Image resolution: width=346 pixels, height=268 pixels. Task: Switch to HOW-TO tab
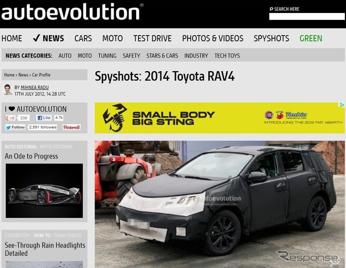click(x=42, y=236)
